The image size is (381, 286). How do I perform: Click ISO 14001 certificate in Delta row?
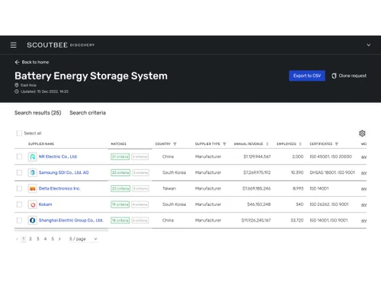[x=319, y=188]
